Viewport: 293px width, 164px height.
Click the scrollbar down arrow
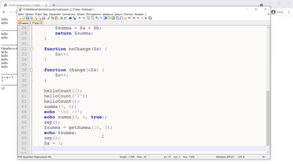click(268, 152)
